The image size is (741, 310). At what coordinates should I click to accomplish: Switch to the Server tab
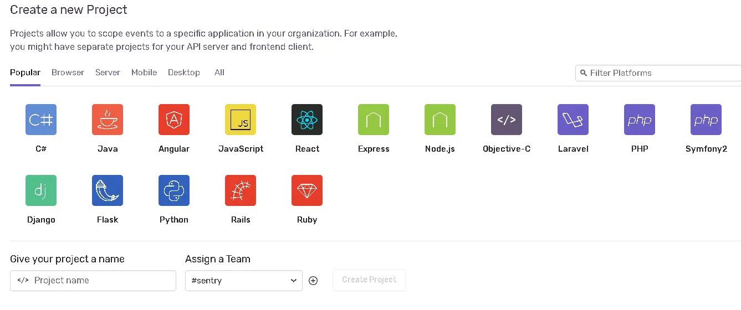pyautogui.click(x=108, y=73)
